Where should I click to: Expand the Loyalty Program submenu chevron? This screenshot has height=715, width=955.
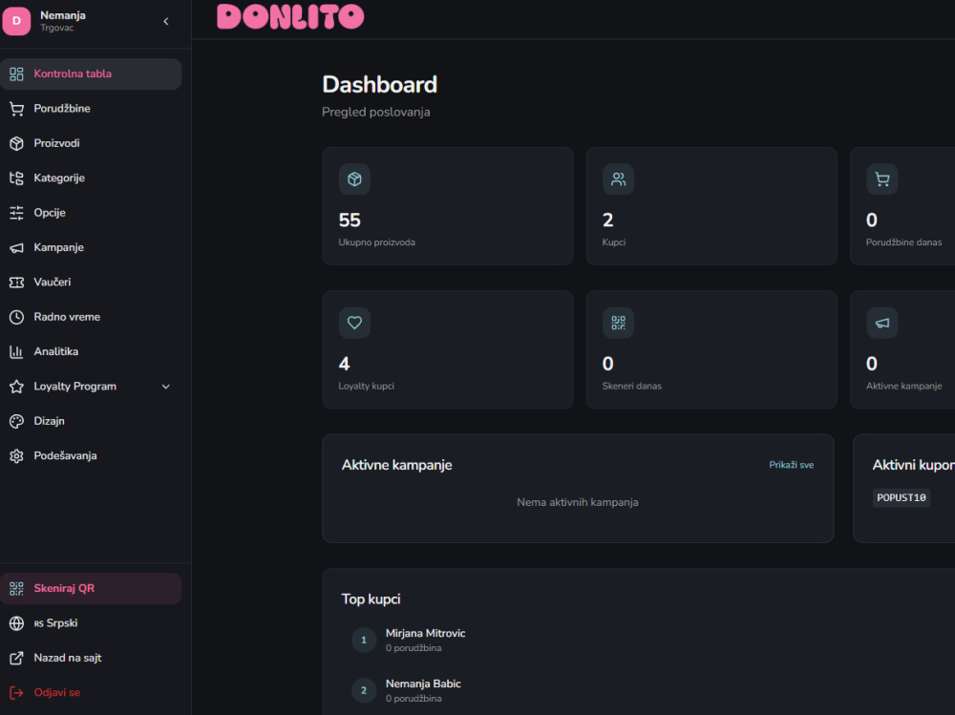click(165, 387)
